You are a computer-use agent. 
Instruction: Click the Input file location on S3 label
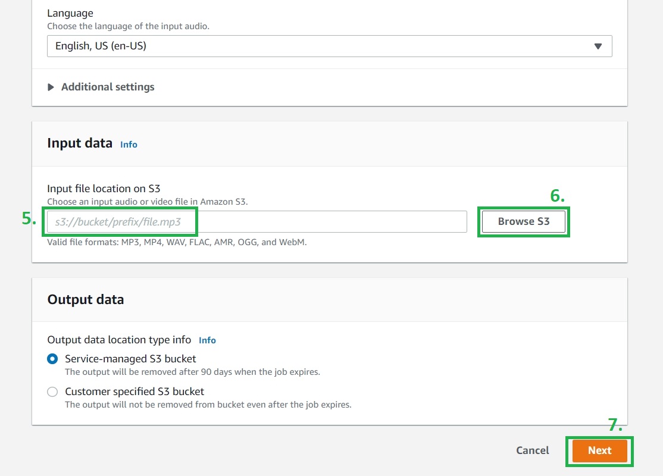click(x=104, y=189)
